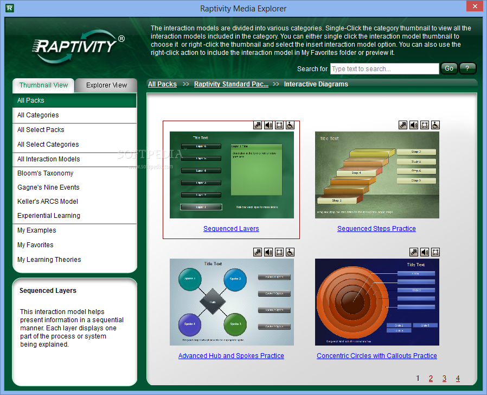
Task: Open Concentric Circles with Callouts Practice link
Action: [x=377, y=355]
